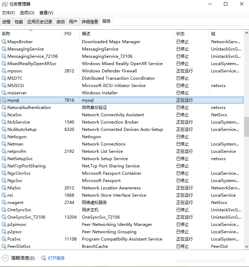Open the 选项(O) menu
Image resolution: width=249 pixels, height=267 pixels.
click(x=27, y=13)
